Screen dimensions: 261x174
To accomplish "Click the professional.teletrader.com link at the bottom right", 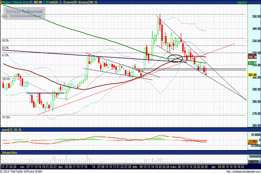I will point(243,172).
